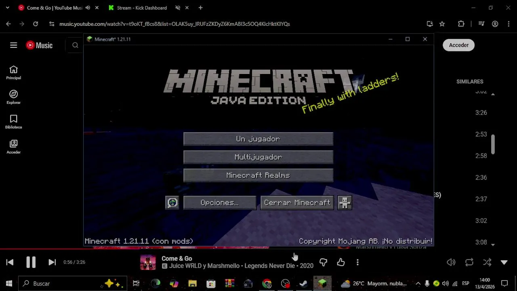Open Explorar in the sidebar
Screen dimensions: 517x291
[13, 97]
